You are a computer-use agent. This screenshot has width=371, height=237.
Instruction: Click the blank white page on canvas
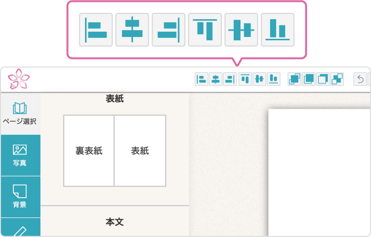tap(319, 172)
